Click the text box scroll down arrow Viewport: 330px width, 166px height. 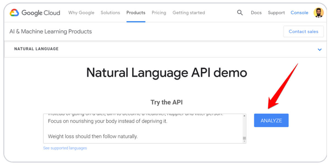(244, 141)
